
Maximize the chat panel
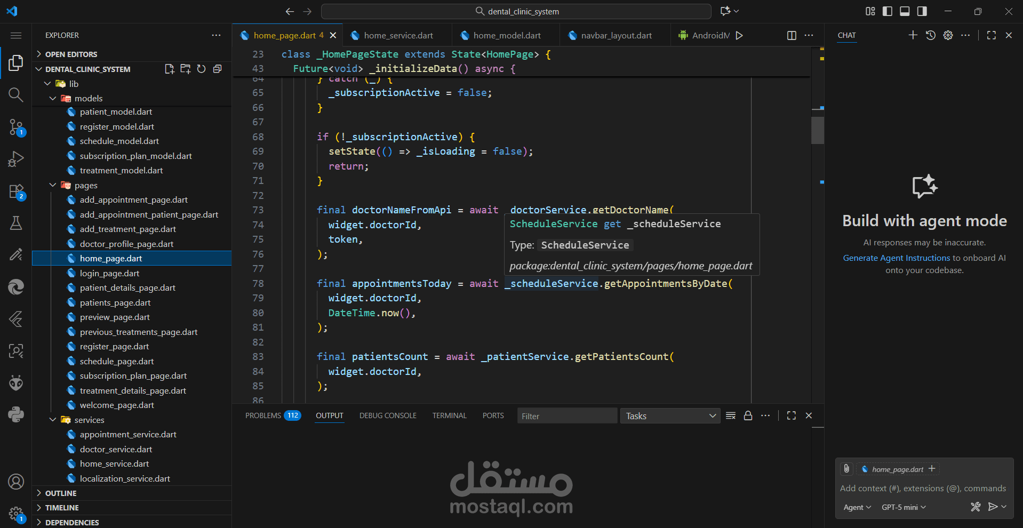pos(992,35)
